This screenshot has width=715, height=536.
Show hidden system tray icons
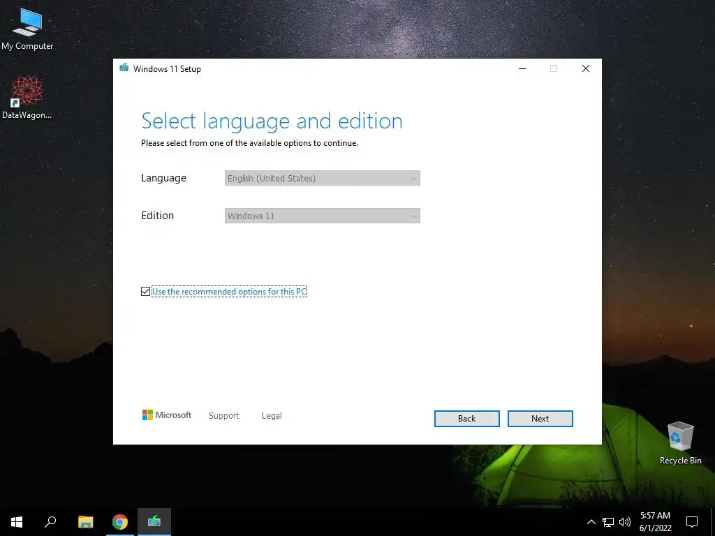(x=591, y=522)
